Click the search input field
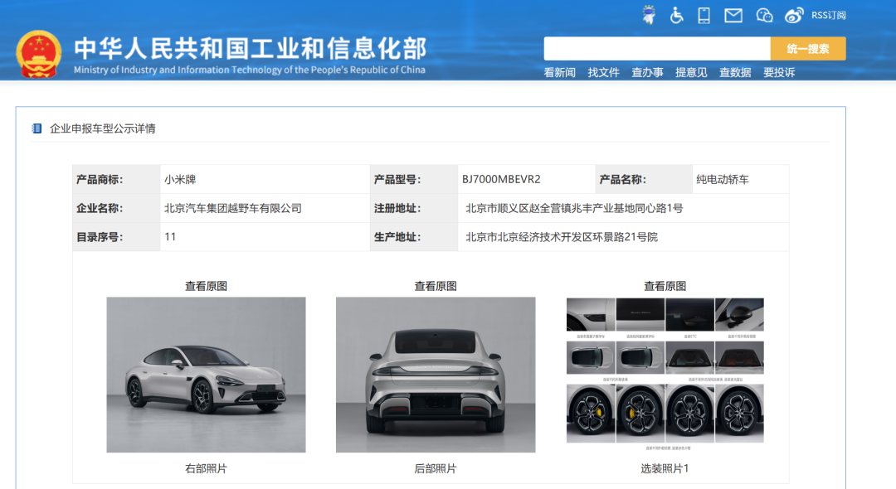896x489 pixels. [x=655, y=48]
